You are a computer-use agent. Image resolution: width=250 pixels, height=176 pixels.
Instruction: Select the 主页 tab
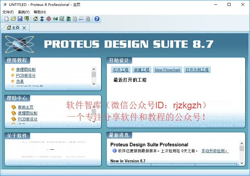click(x=15, y=28)
